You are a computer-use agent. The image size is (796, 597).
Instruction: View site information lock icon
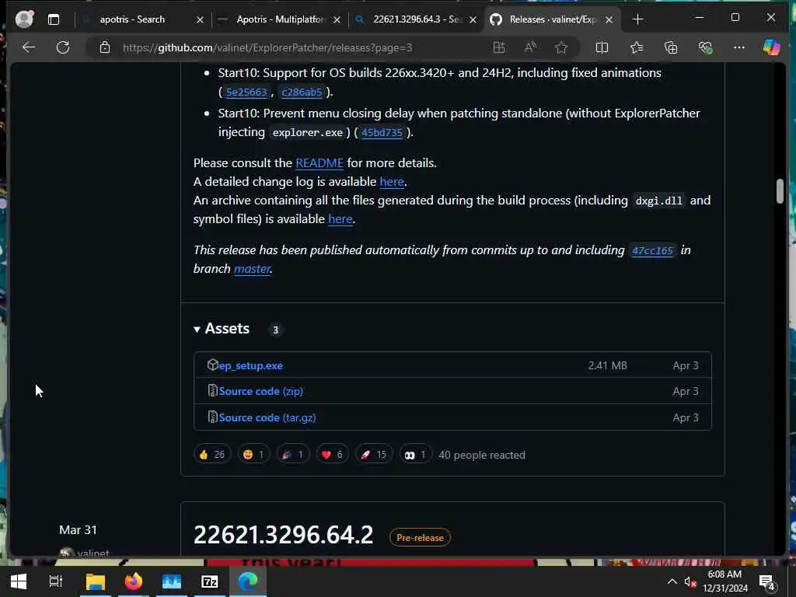click(105, 47)
